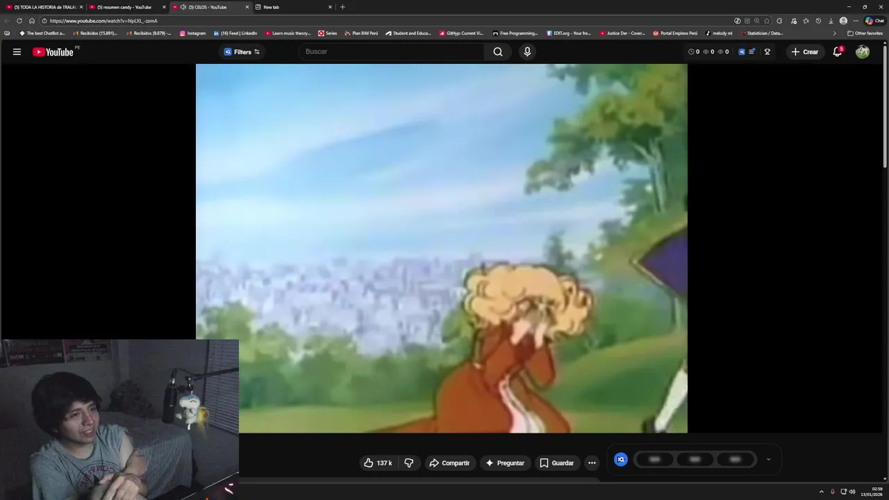Image resolution: width=889 pixels, height=500 pixels.
Task: Share the video via Compartir
Action: tap(450, 462)
